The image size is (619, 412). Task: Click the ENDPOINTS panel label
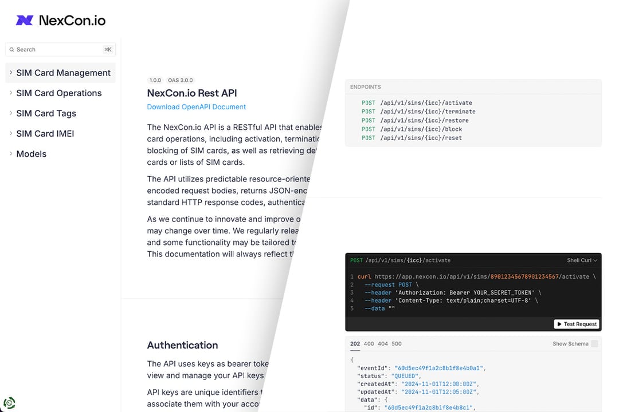[x=366, y=87]
